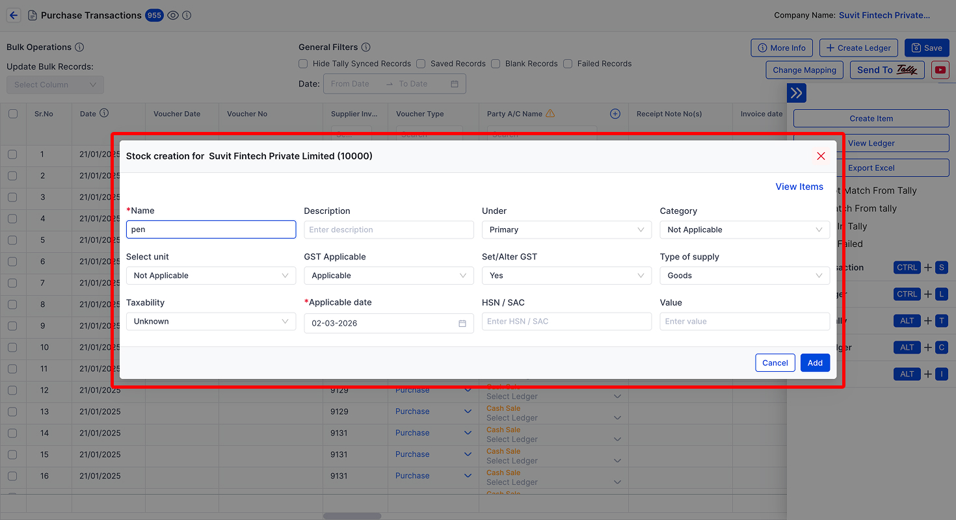Click the plus icon in Party A/C Name header
956x520 pixels.
pos(615,114)
